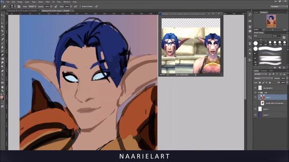Select the Clone Stamp tool
The image size is (289, 162).
[x=2, y=47]
